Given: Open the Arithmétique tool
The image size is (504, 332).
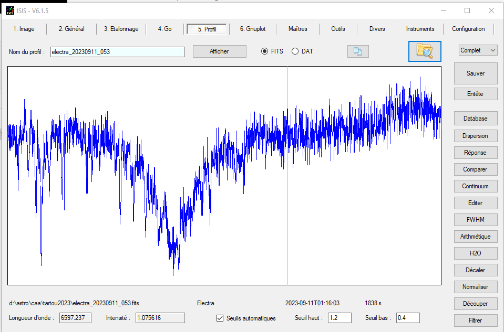Looking at the screenshot, I should click(476, 237).
